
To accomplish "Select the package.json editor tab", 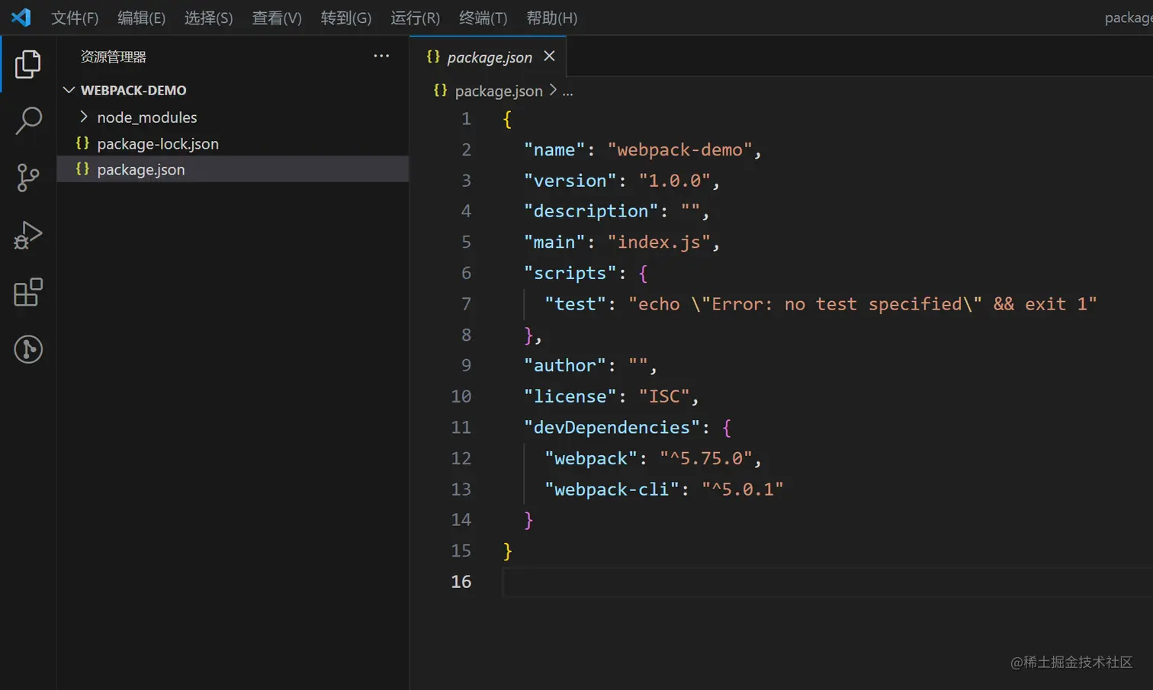I will pos(489,57).
